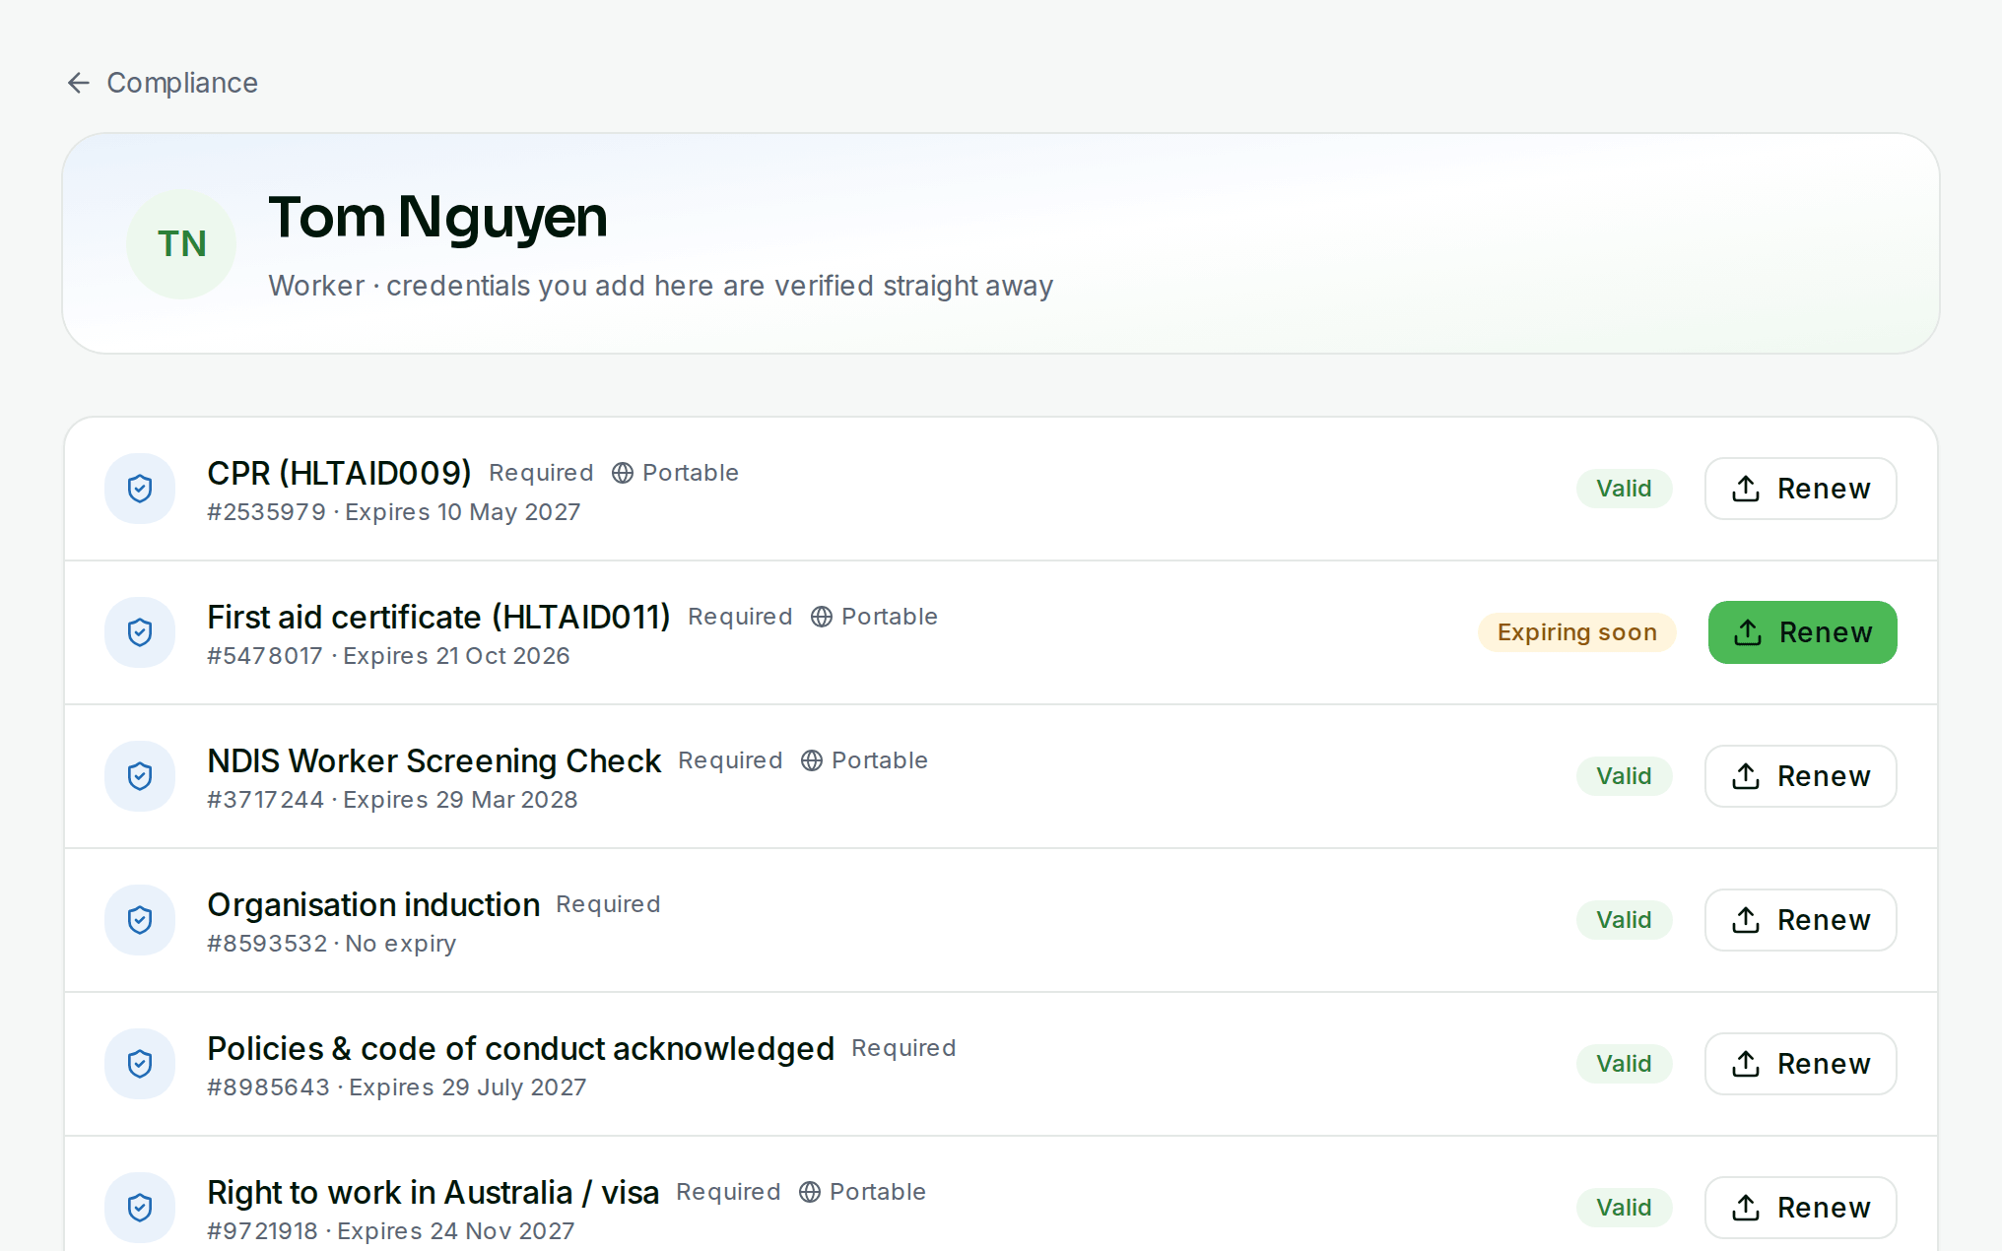Click the Required tag on Organisation induction
This screenshot has height=1251, width=2002.
[x=608, y=904]
